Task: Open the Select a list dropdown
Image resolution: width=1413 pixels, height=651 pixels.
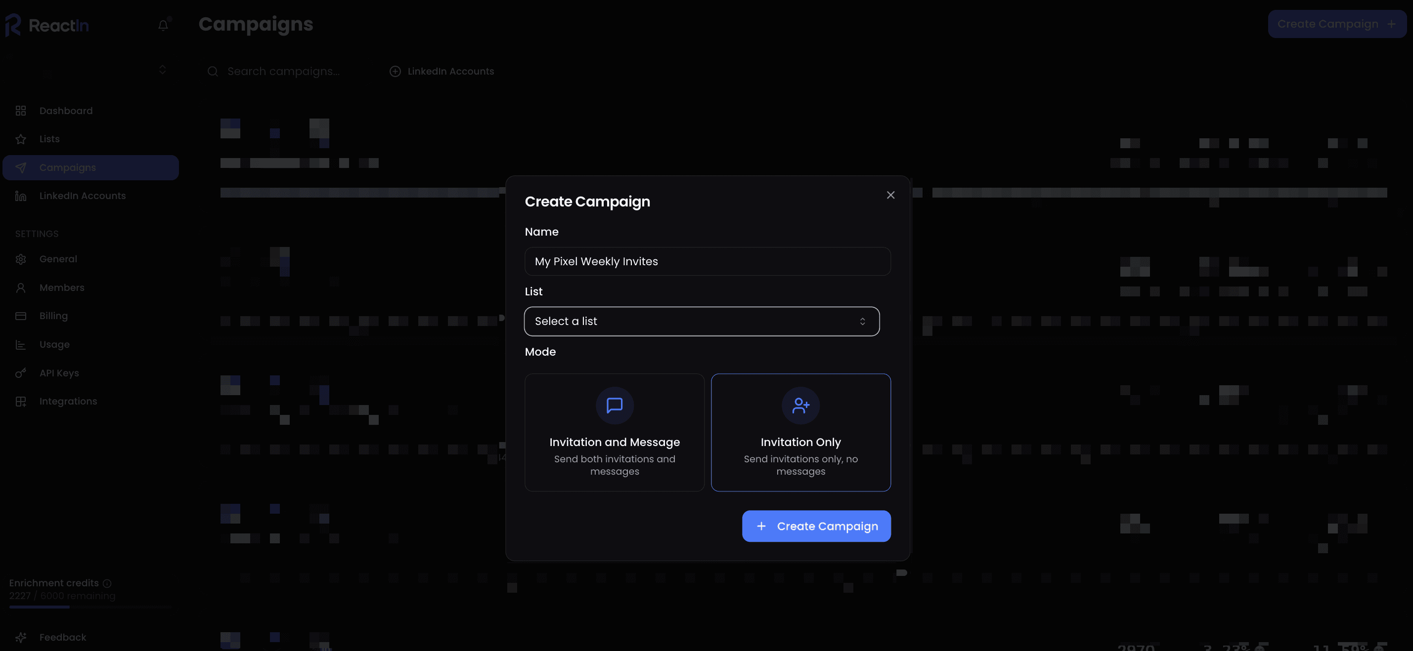Action: (x=702, y=321)
